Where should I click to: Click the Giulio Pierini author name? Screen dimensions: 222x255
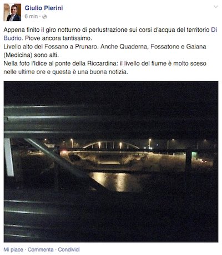tap(44, 8)
